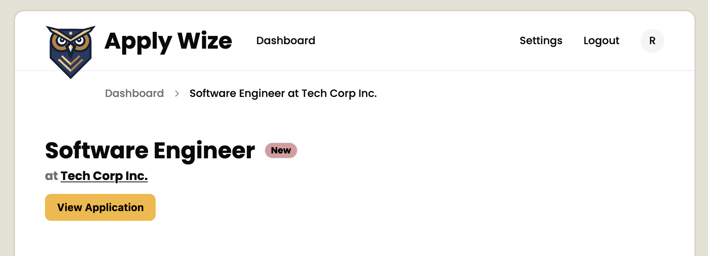Open the account avatar at top right
Image resolution: width=708 pixels, height=256 pixels.
(x=652, y=41)
